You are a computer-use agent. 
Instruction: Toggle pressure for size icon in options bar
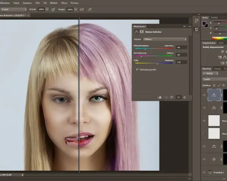(x=90, y=9)
